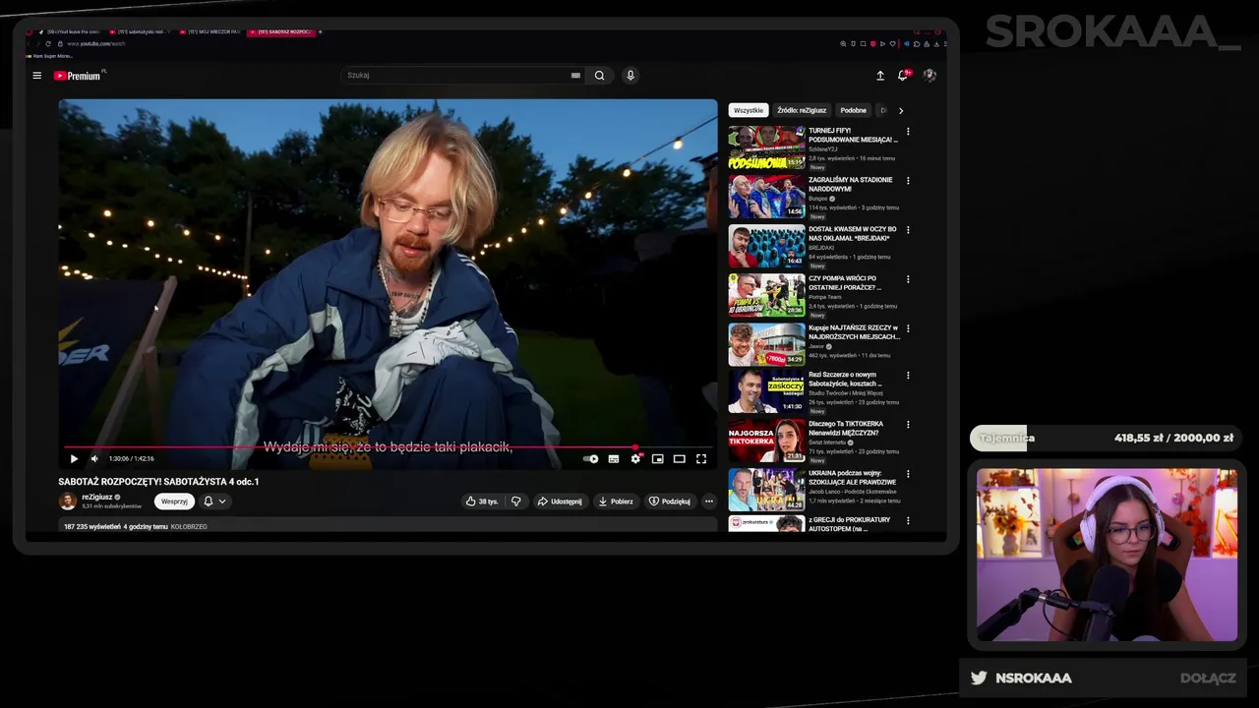Open the on-screen keyboard in search box
The image size is (1259, 708).
pos(575,76)
